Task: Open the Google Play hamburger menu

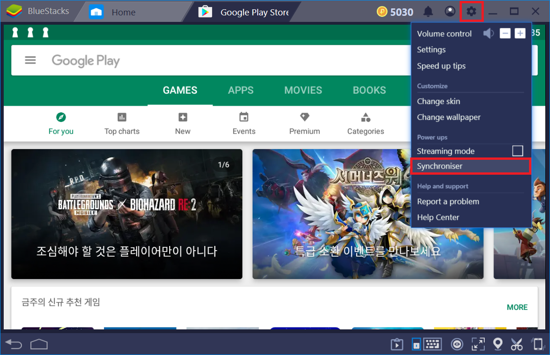Action: [30, 60]
